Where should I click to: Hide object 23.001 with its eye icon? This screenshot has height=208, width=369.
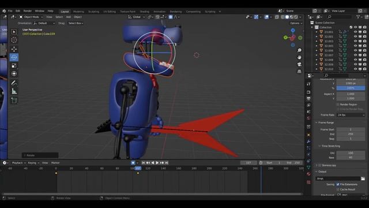click(x=355, y=32)
